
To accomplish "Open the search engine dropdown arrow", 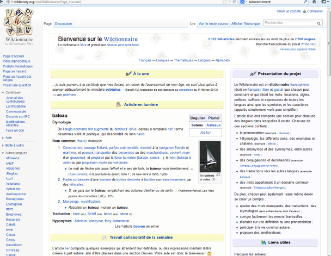I will [246, 2].
